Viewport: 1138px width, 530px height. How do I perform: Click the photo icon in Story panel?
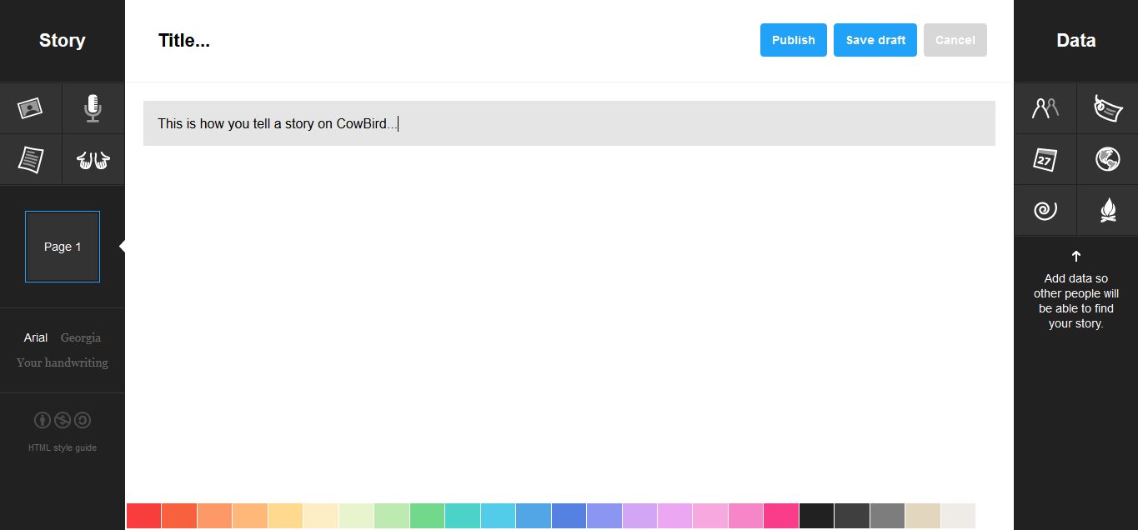tap(31, 108)
